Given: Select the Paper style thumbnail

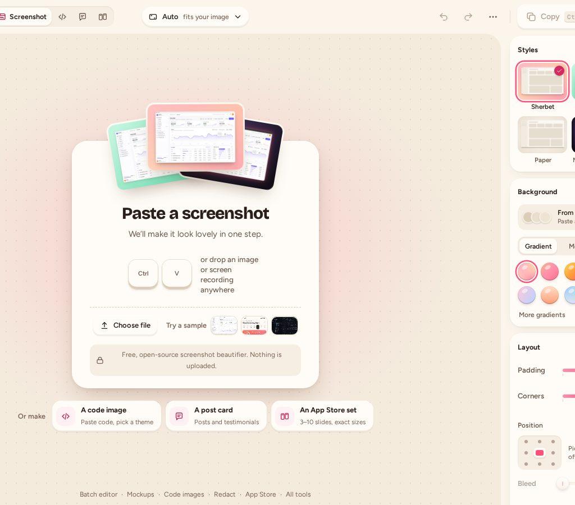Looking at the screenshot, I should (x=542, y=135).
